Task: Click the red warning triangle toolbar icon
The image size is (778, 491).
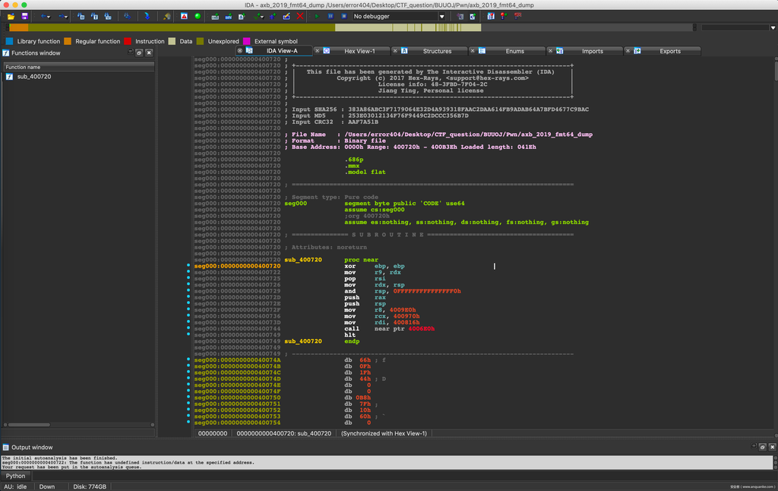Action: pyautogui.click(x=184, y=16)
